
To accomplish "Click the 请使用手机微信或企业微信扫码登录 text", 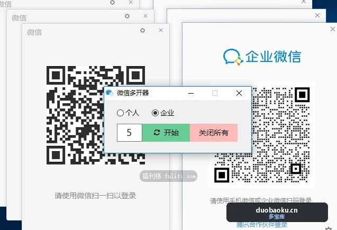I will 261,200.
